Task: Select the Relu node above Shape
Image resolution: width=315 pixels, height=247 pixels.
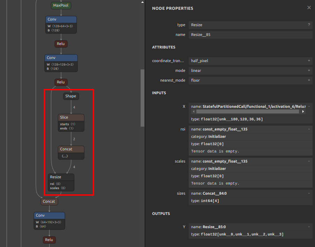Action: click(61, 82)
